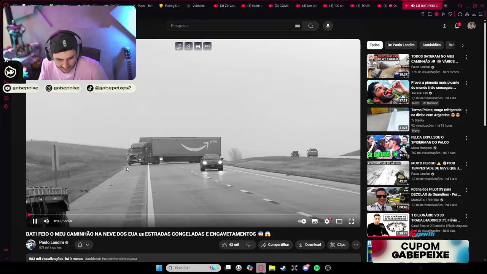
Task: Click the Compartilhar share button
Action: click(275, 245)
